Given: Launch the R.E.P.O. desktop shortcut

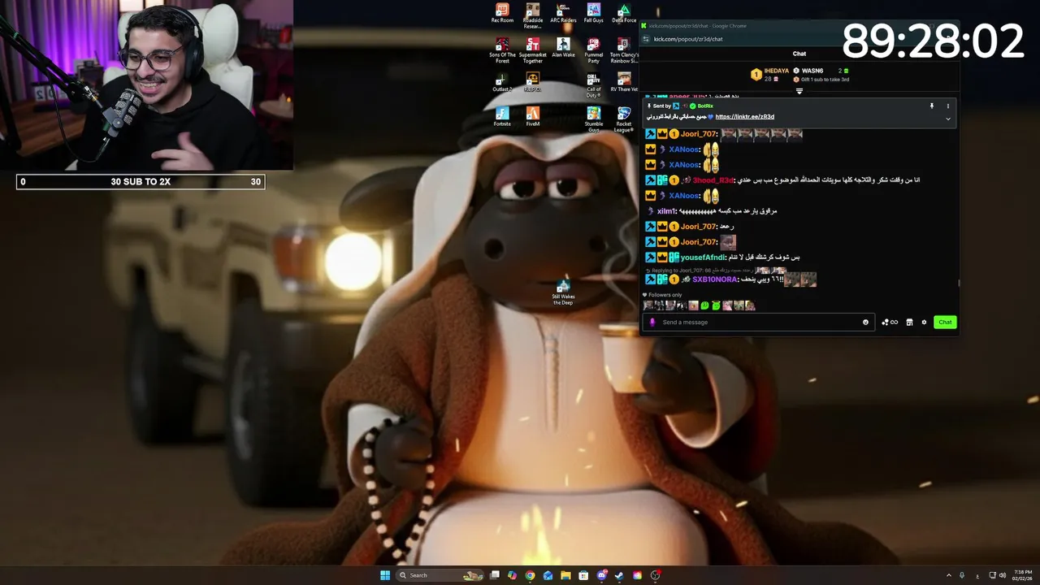Looking at the screenshot, I should 532,82.
